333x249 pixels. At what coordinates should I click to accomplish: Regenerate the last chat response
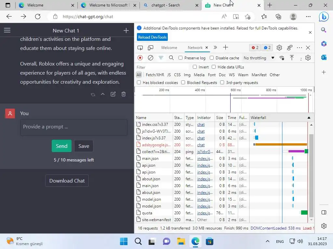point(93,94)
